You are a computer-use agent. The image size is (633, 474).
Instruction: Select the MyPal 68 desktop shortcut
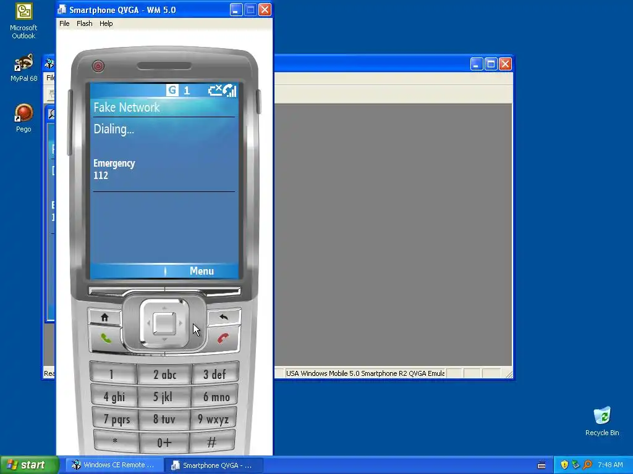[23, 68]
